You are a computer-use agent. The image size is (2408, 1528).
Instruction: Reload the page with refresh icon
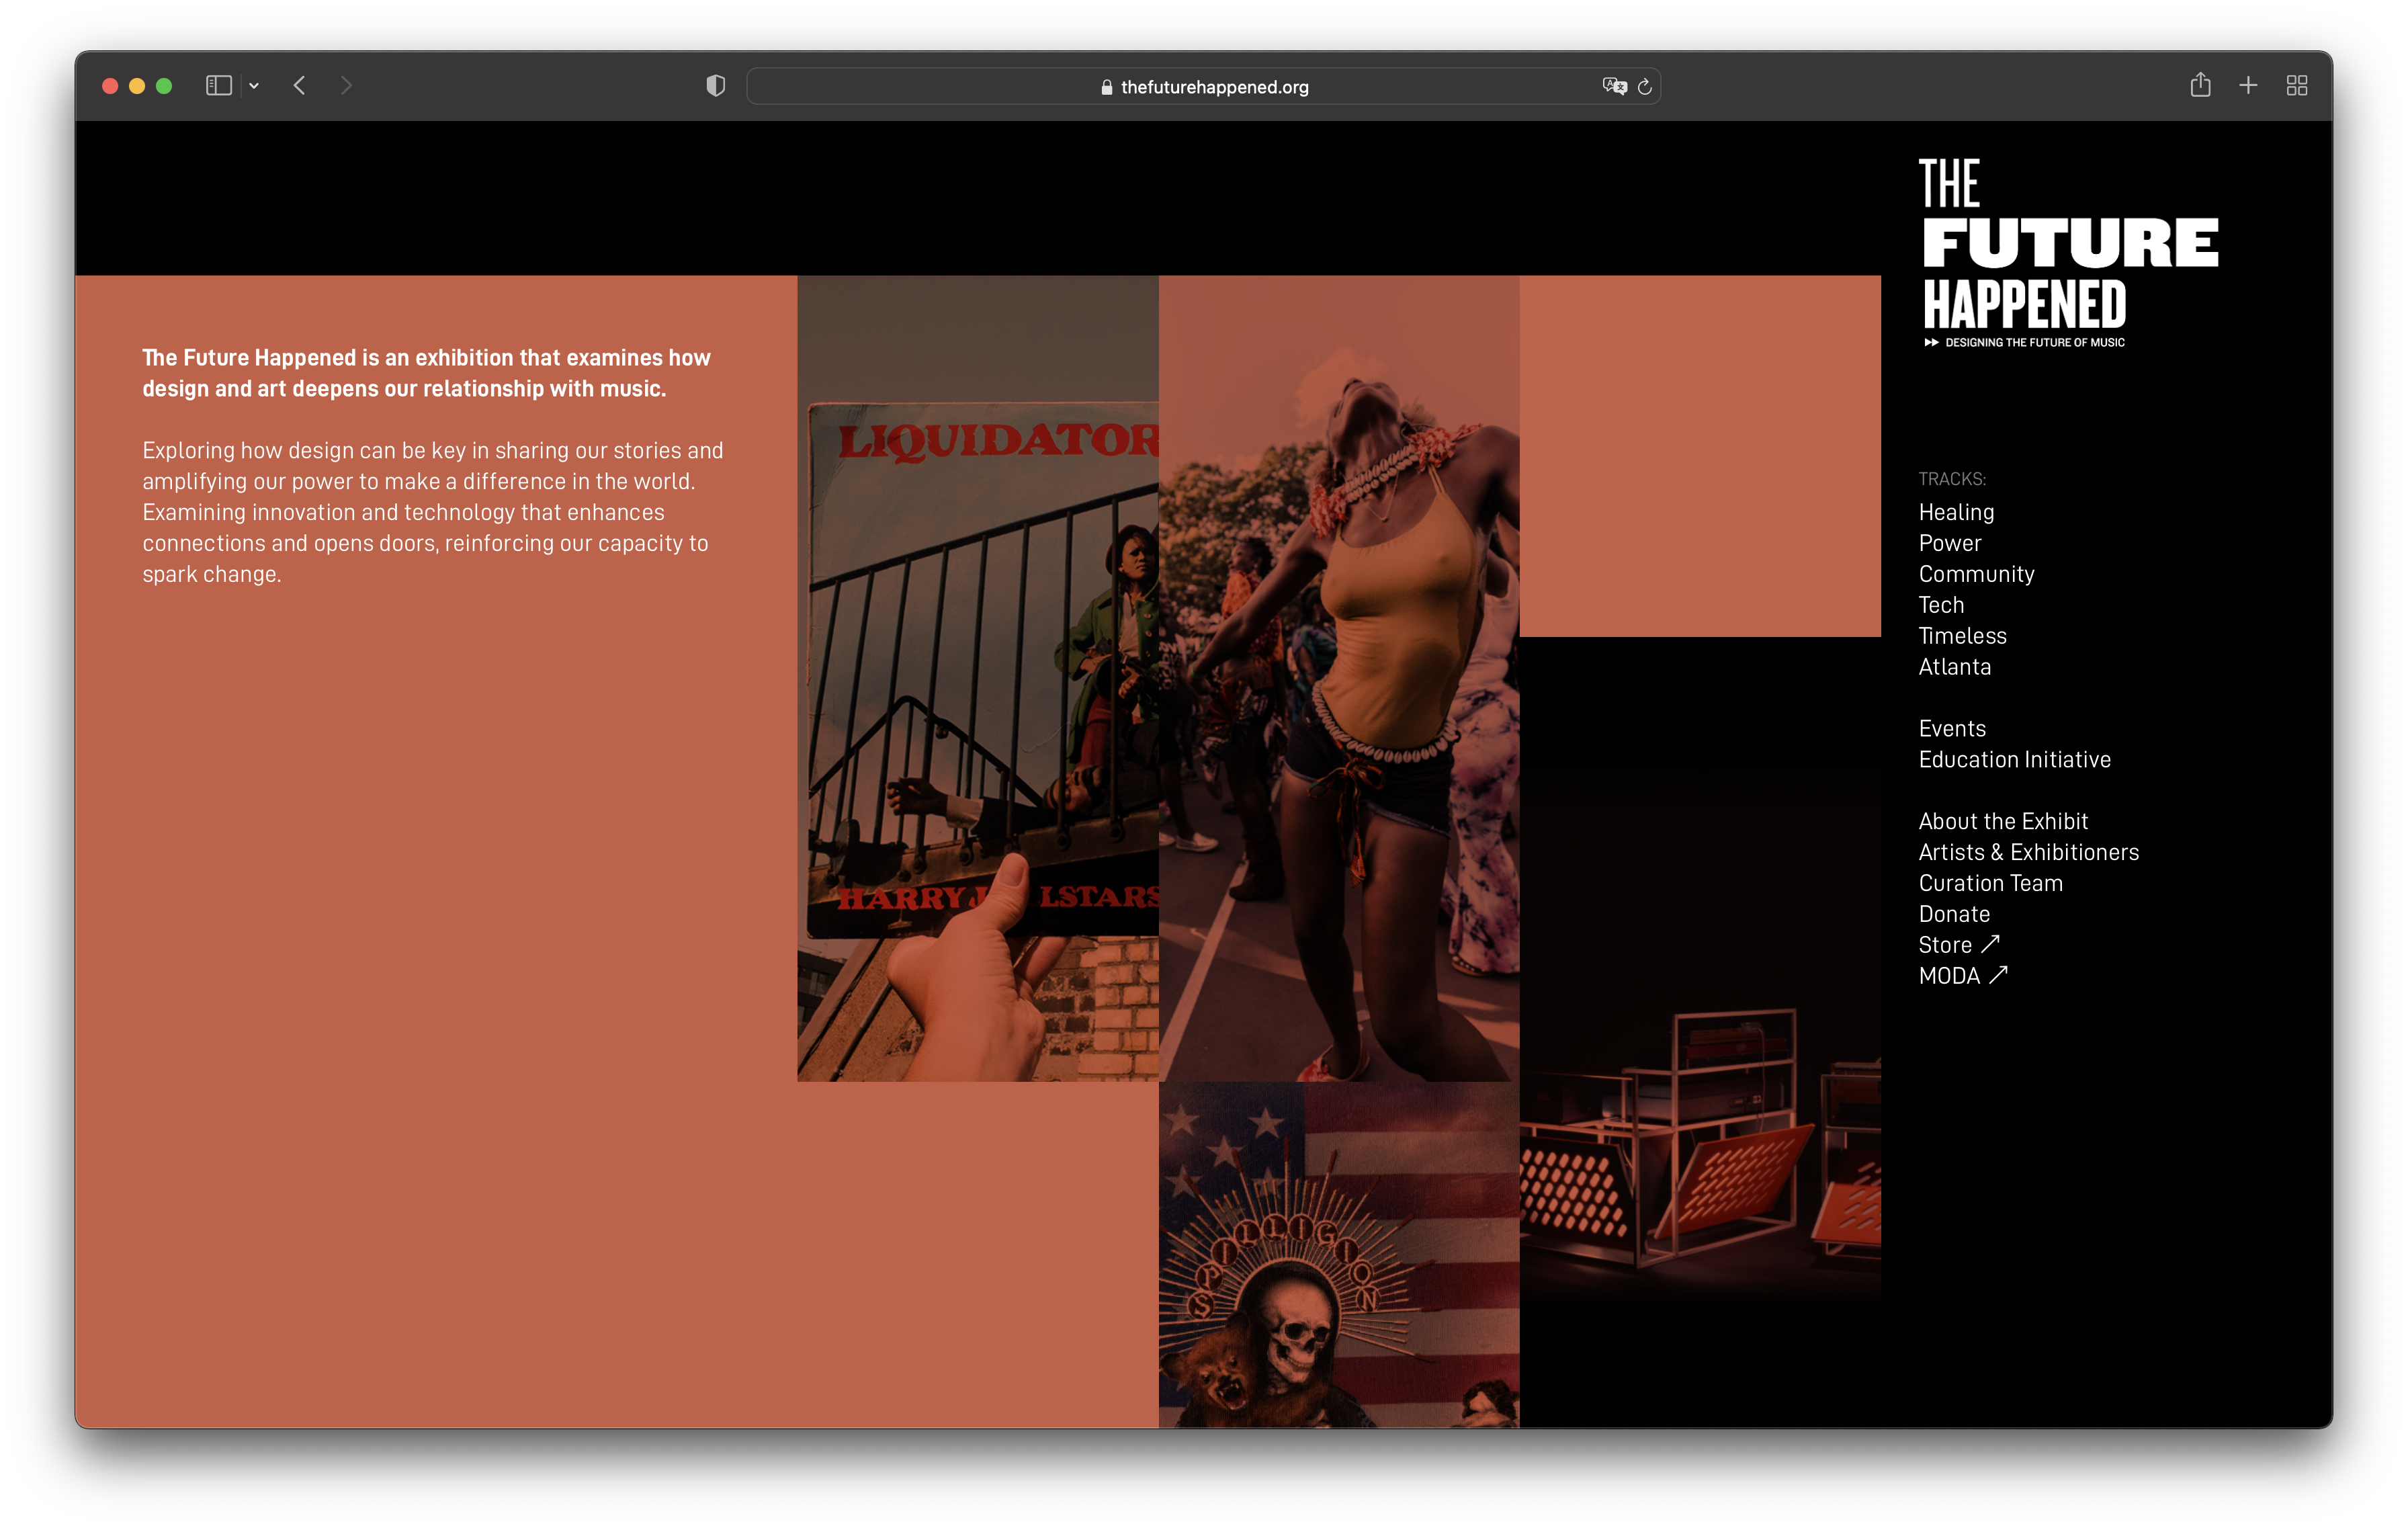1645,87
